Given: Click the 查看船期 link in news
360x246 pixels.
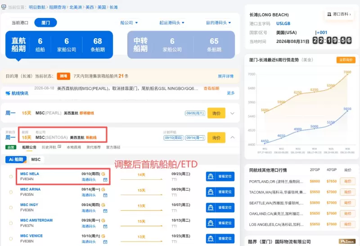Looking at the screenshot, I should pyautogui.click(x=211, y=88).
